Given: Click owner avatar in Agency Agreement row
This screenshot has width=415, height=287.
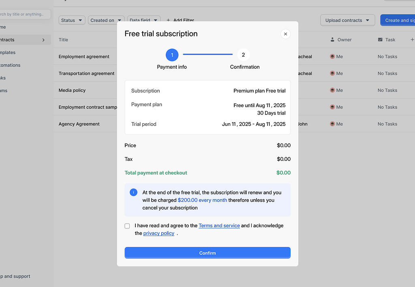Looking at the screenshot, I should tap(332, 124).
